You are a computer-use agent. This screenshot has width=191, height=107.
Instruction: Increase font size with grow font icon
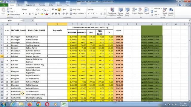point(45,10)
